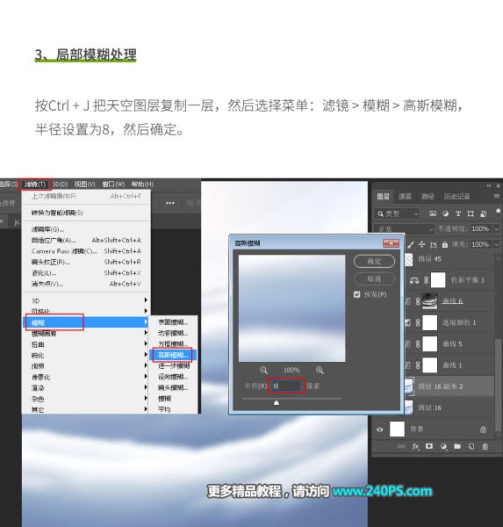503x527 pixels.
Task: Open the 帮助(H) menu
Action: point(142,184)
